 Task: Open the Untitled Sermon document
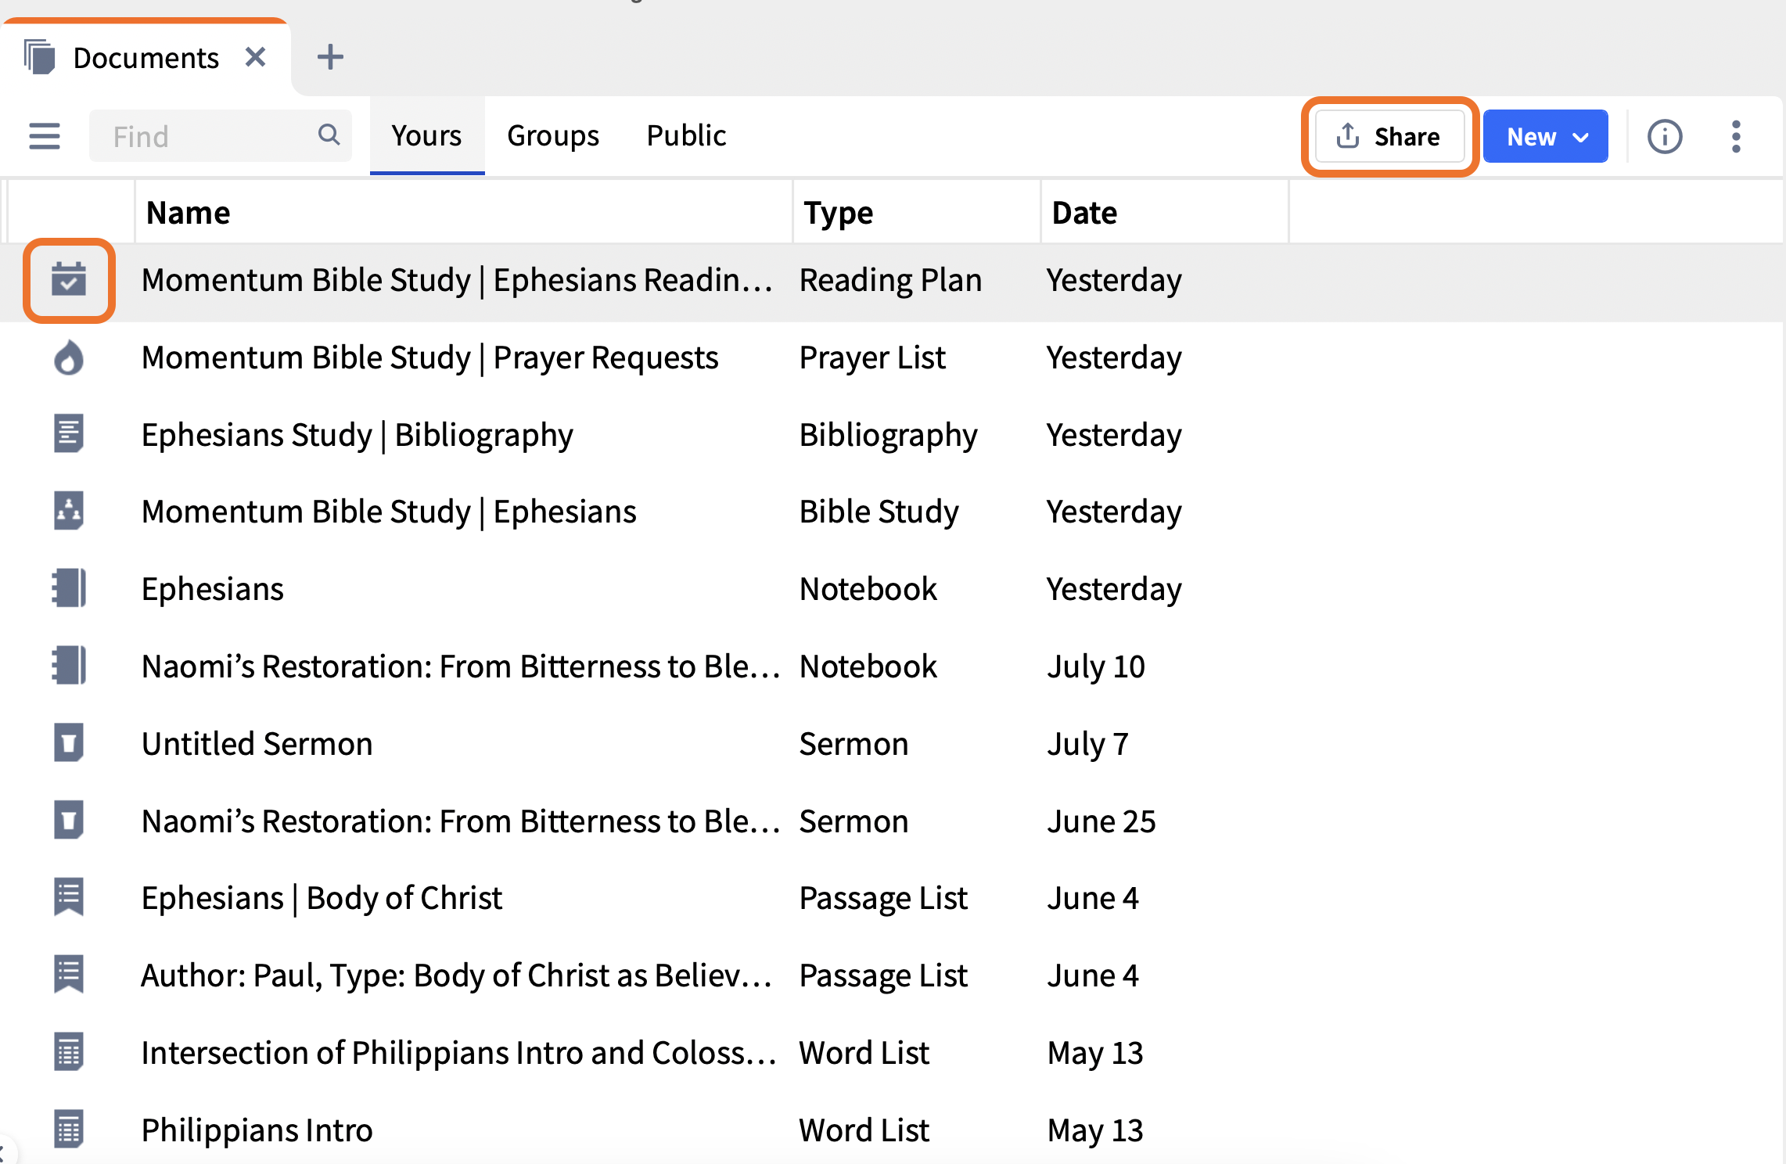[x=893, y=743]
